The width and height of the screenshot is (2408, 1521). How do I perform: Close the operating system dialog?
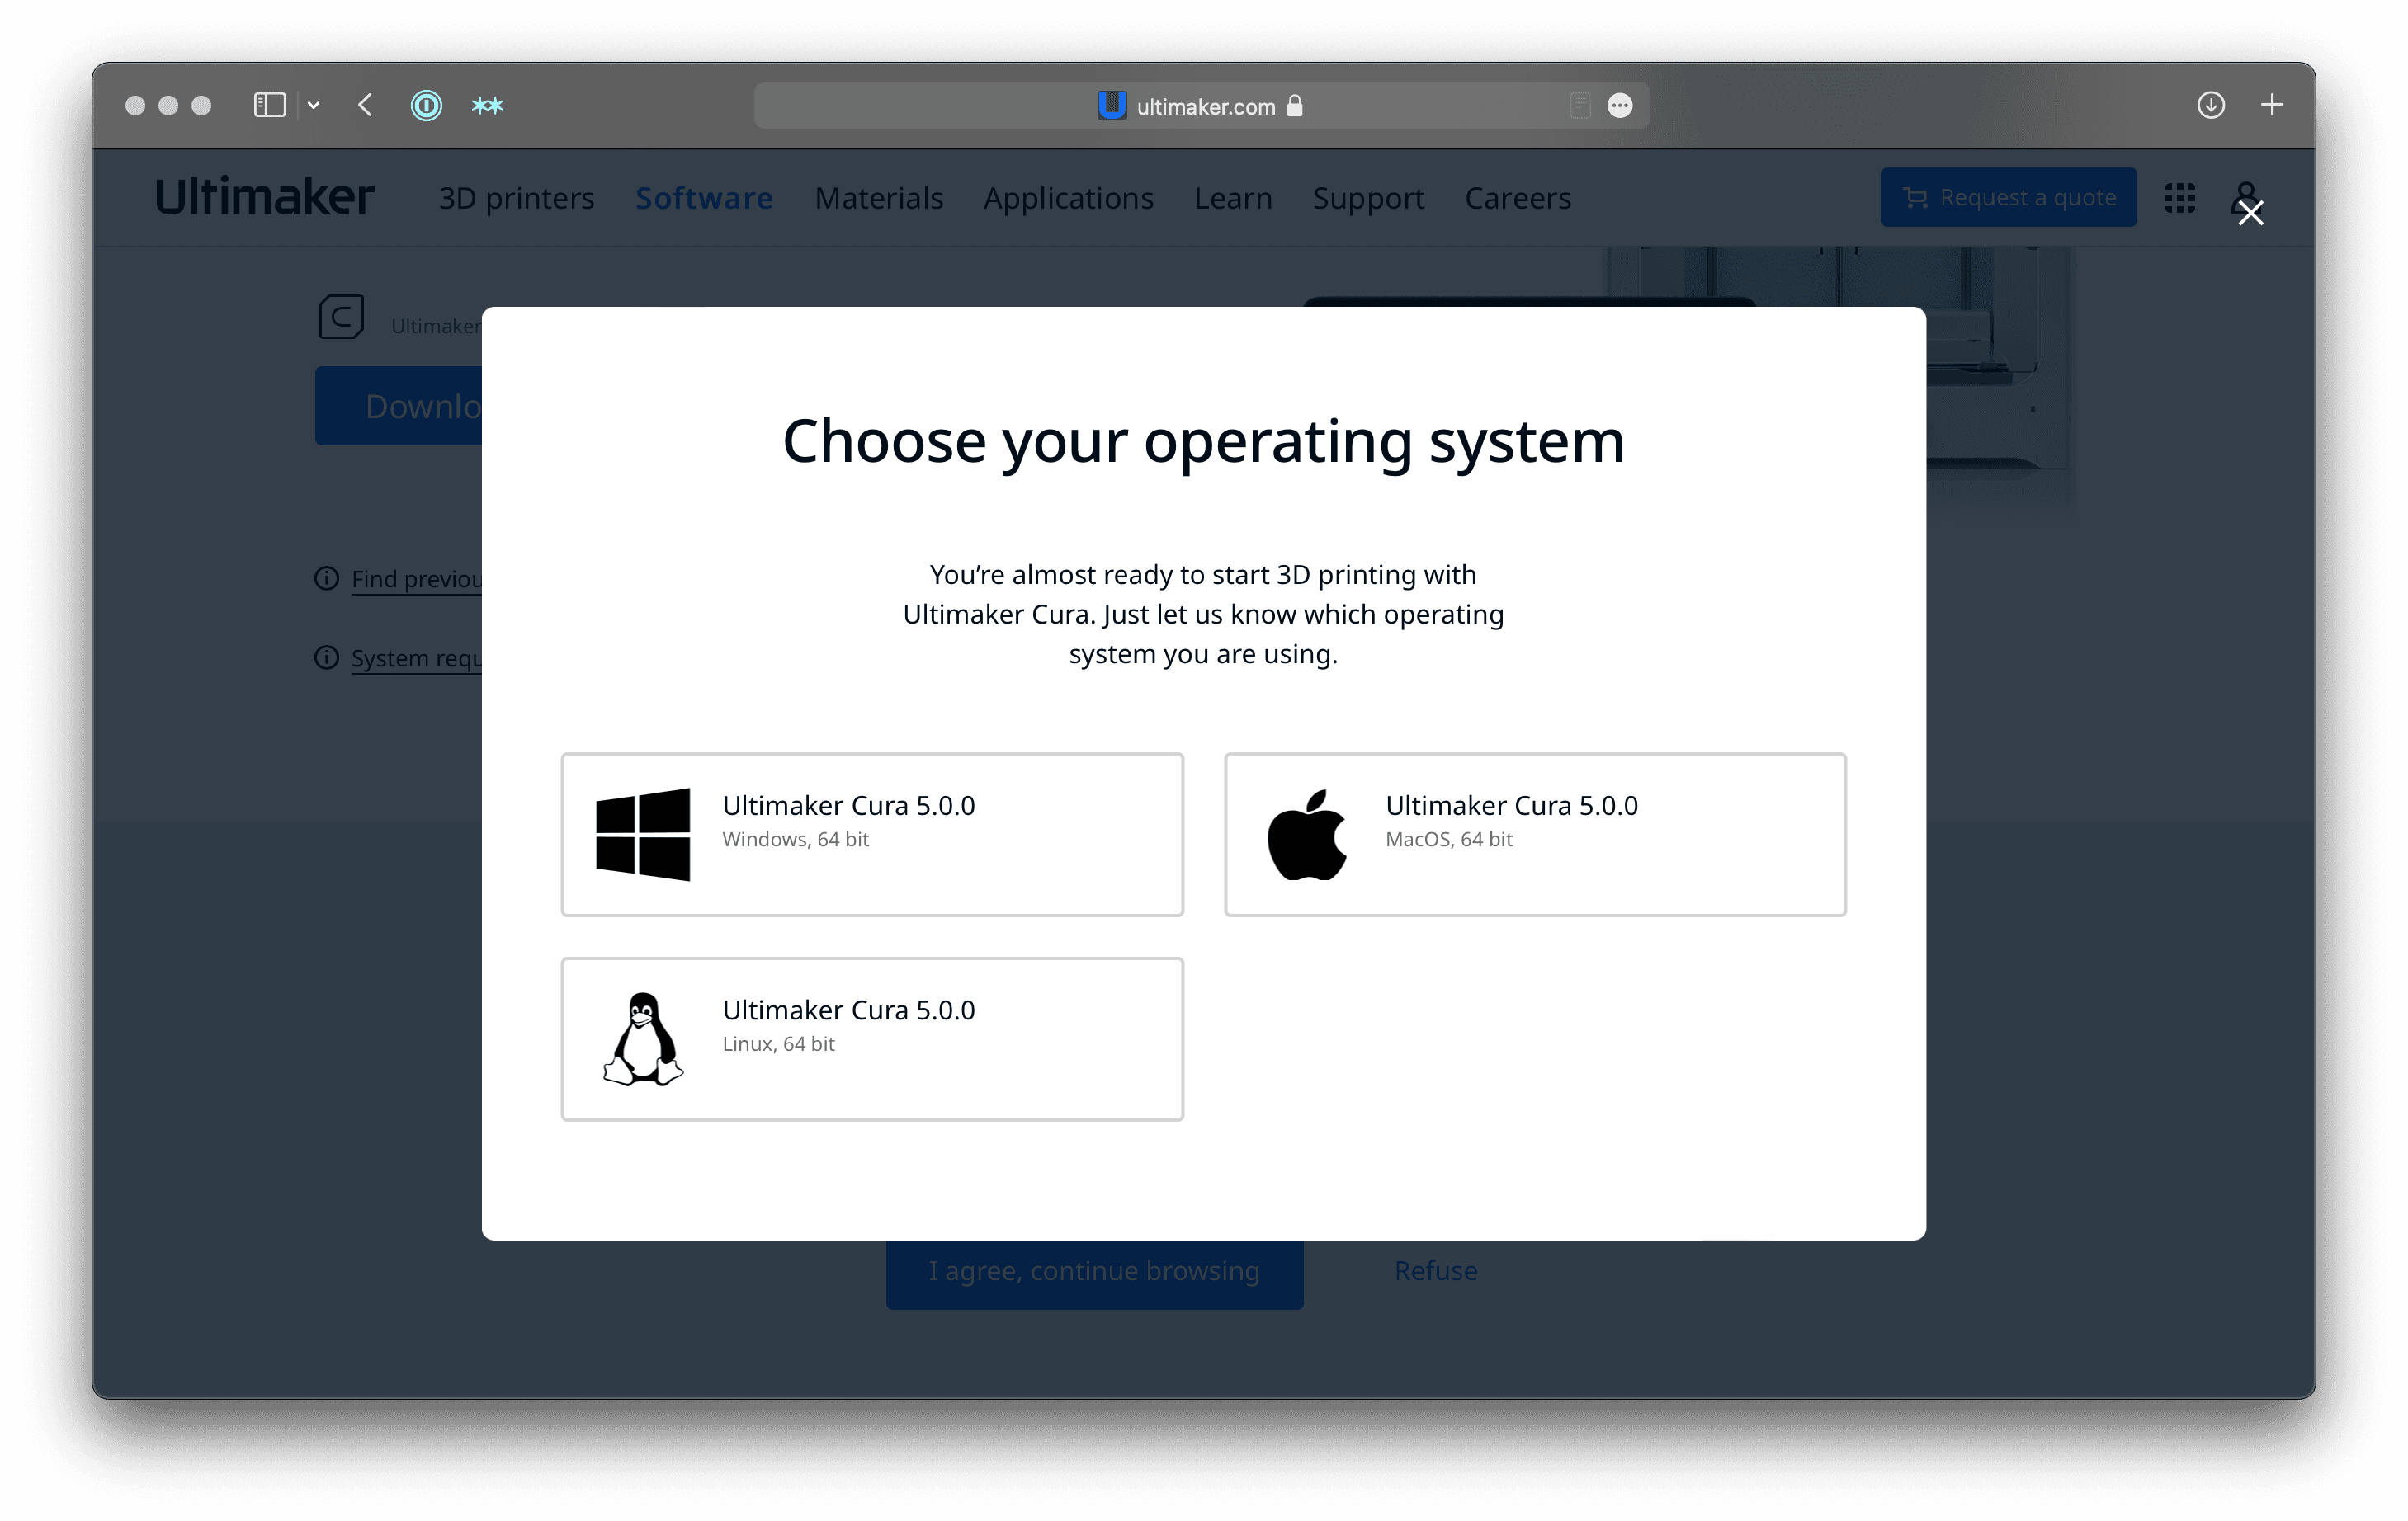click(x=2251, y=213)
